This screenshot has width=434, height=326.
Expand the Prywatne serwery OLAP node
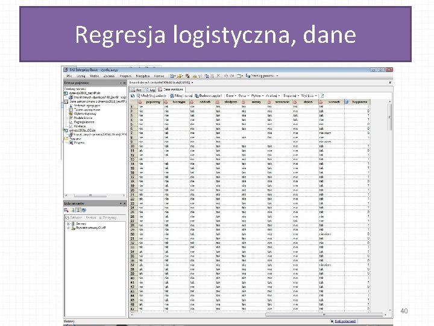pos(68,228)
